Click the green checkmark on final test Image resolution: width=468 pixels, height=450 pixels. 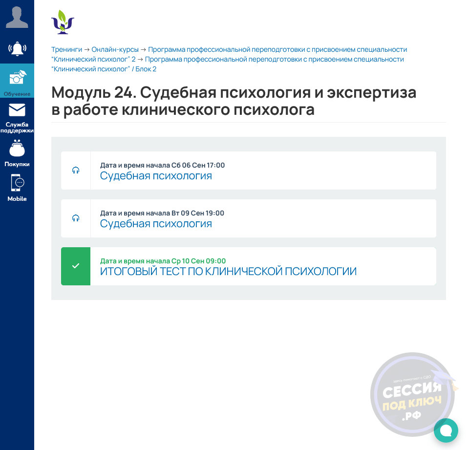76,266
